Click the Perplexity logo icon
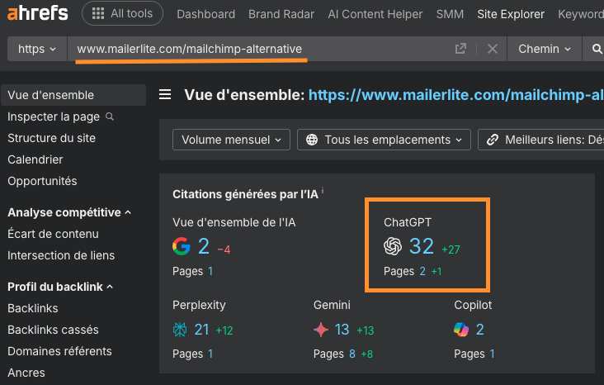Viewport: 604px width, 385px height. 180,330
